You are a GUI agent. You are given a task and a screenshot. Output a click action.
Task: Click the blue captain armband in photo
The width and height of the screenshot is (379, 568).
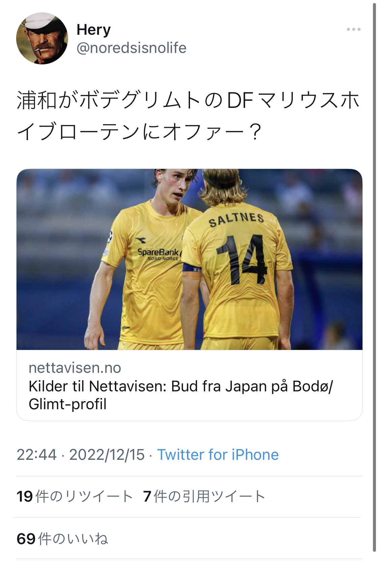[x=191, y=268]
